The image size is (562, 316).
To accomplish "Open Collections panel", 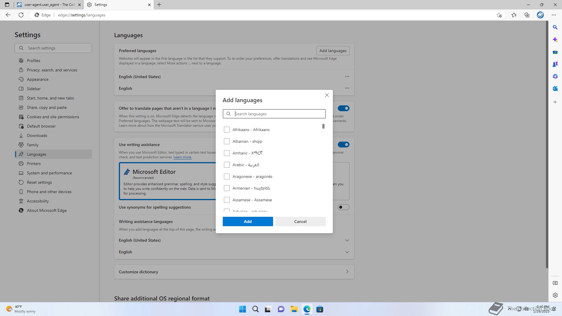I will click(527, 15).
